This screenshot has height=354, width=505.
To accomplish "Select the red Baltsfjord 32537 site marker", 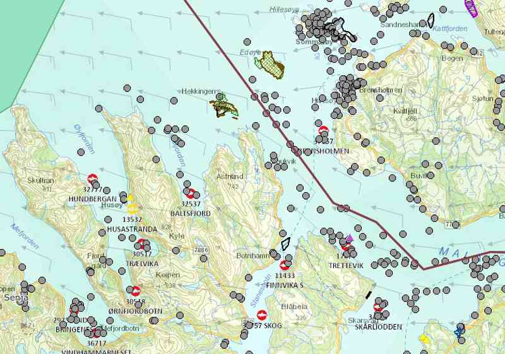I will pos(190,193).
